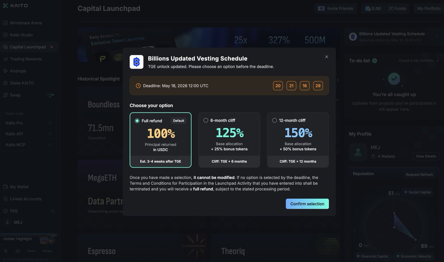Click the Airdrops sidebar icon
Viewport: 444px width, 262px height.
(x=6, y=71)
